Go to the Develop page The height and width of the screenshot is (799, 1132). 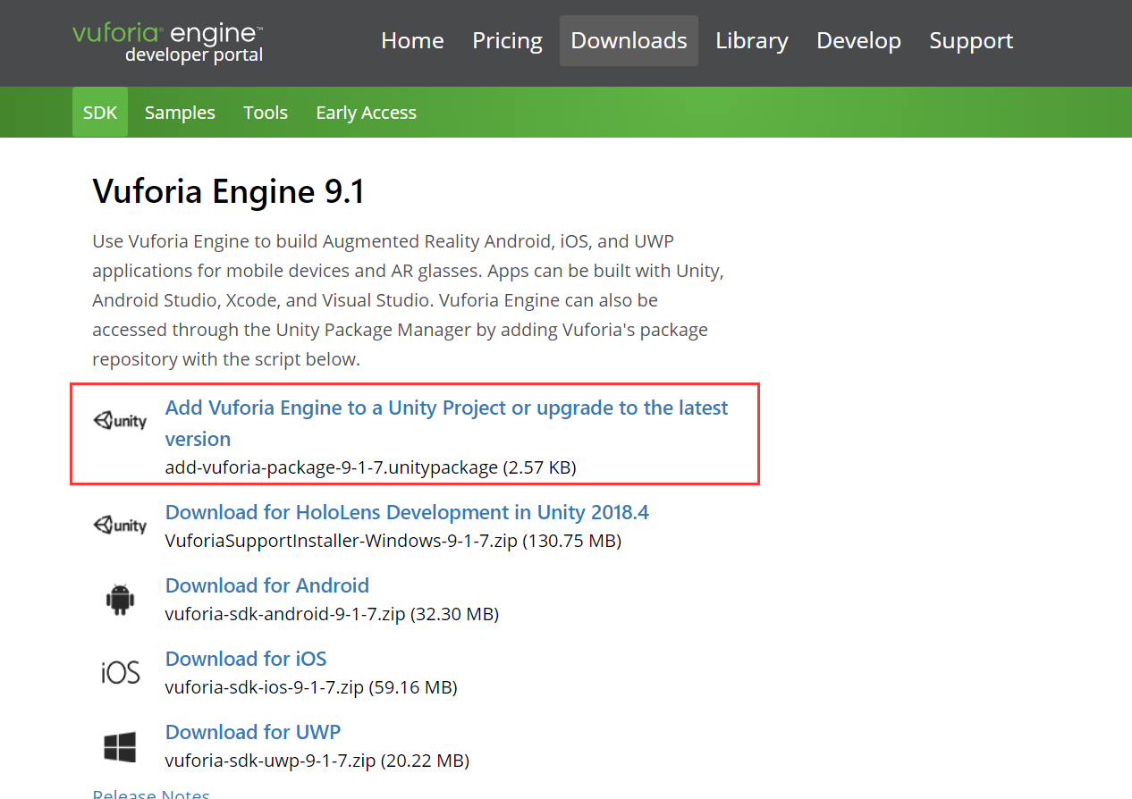click(858, 40)
